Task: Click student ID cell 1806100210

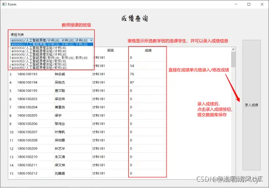Action: (35, 157)
